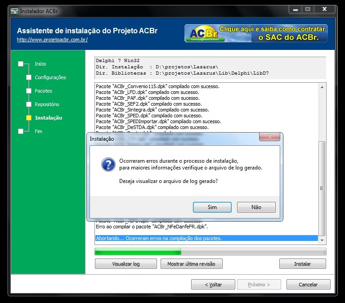The height and width of the screenshot is (303, 345).
Task: Click the Instalador ACBr title bar icon
Action: [14, 11]
